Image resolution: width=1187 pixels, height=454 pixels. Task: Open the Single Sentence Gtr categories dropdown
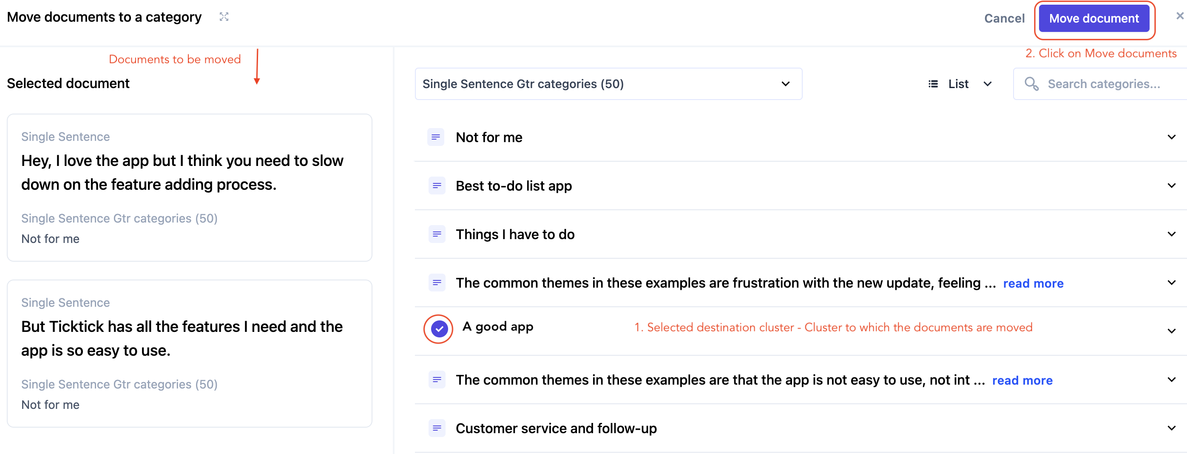point(608,84)
